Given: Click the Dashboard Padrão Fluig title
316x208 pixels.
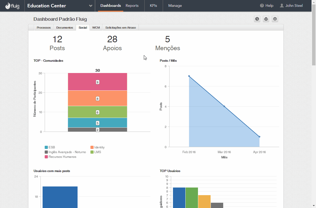Looking at the screenshot, I should click(x=60, y=19).
